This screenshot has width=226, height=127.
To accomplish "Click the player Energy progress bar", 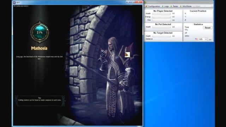I will (x=161, y=17).
